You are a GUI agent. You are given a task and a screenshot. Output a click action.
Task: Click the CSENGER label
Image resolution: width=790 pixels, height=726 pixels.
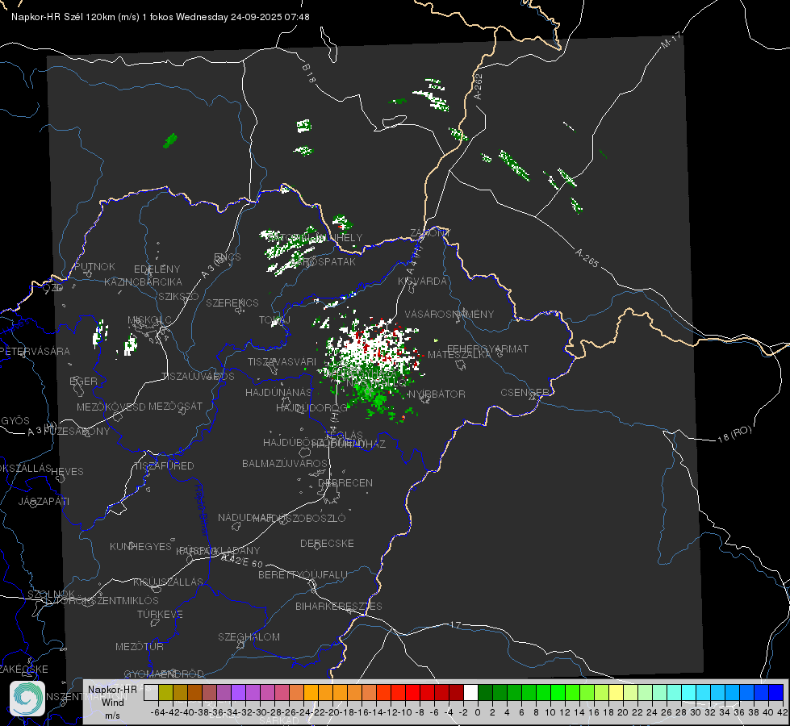[525, 393]
